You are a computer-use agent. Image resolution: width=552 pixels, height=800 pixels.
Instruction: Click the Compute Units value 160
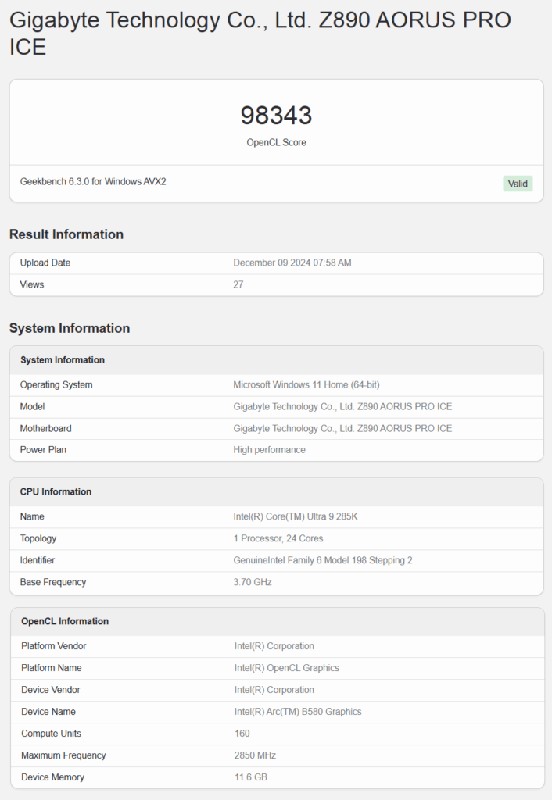(x=242, y=734)
